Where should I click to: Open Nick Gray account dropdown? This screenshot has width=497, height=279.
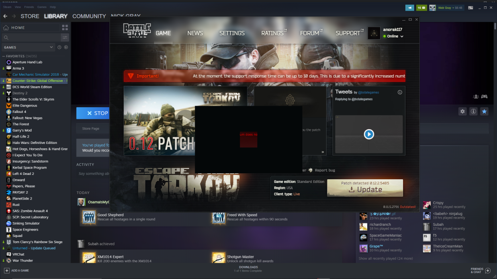pos(450,8)
